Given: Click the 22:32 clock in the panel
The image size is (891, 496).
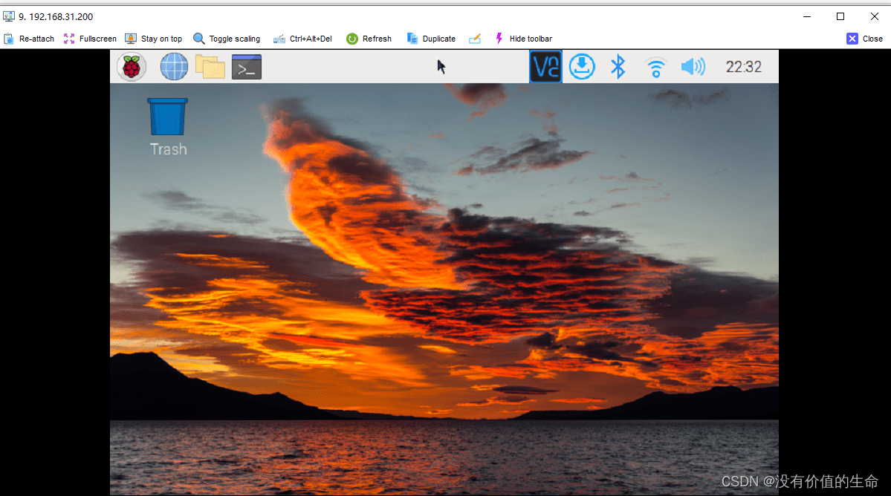Looking at the screenshot, I should tap(743, 67).
